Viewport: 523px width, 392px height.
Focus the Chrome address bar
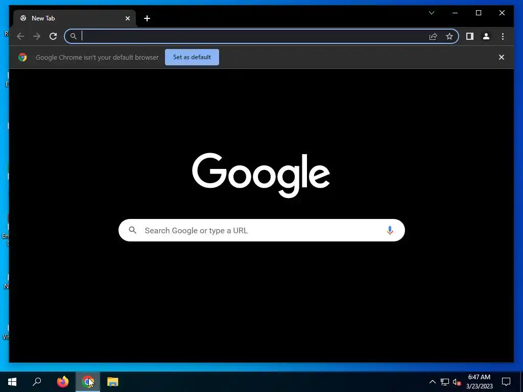(261, 36)
